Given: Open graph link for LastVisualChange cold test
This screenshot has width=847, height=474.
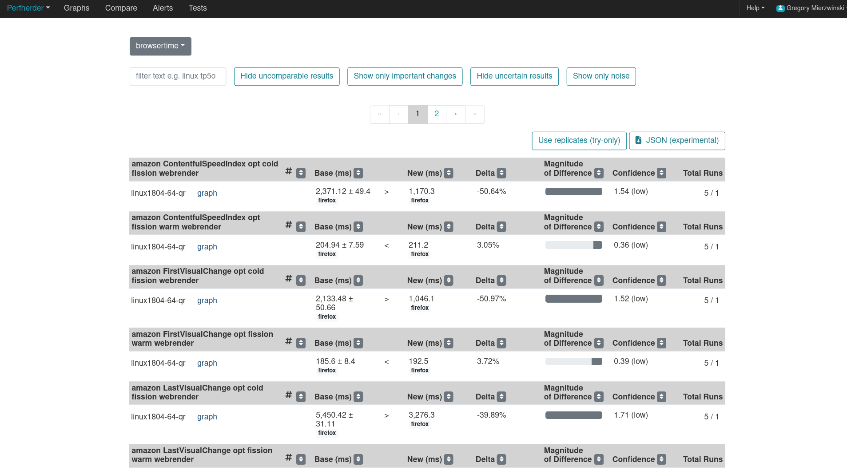Looking at the screenshot, I should (207, 416).
